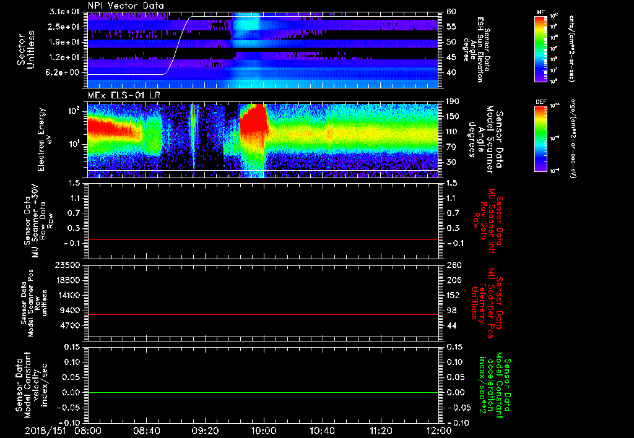The height and width of the screenshot is (438, 634).
Task: Click the 260 telemetry tick label
Action: (453, 265)
